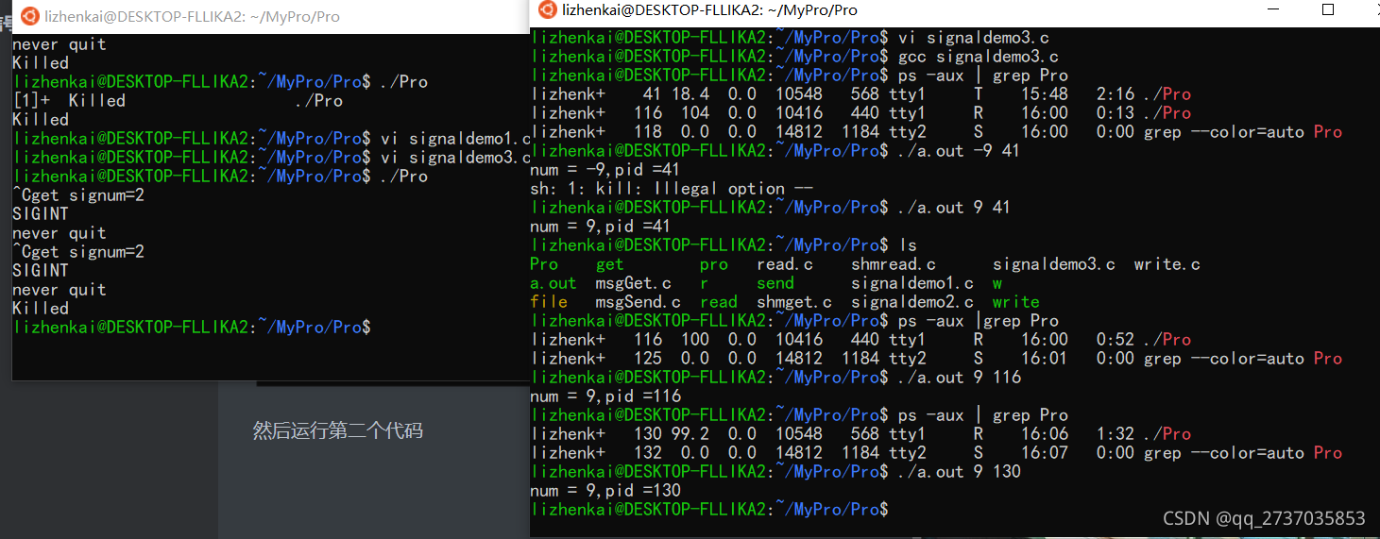Viewport: 1380px width, 539px height.
Task: Click the empty last prompt in right terminal
Action: pyautogui.click(x=709, y=510)
